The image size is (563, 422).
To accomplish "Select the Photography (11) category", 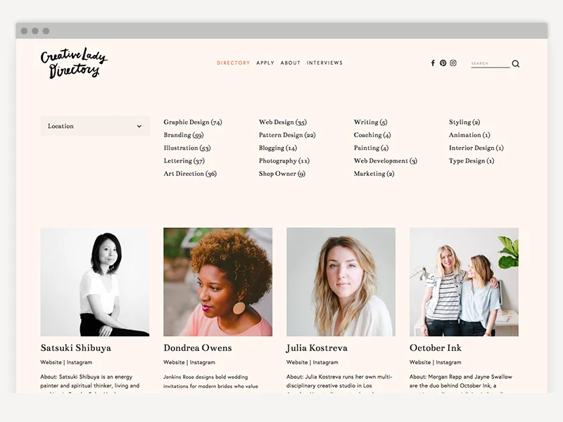I will [x=284, y=161].
